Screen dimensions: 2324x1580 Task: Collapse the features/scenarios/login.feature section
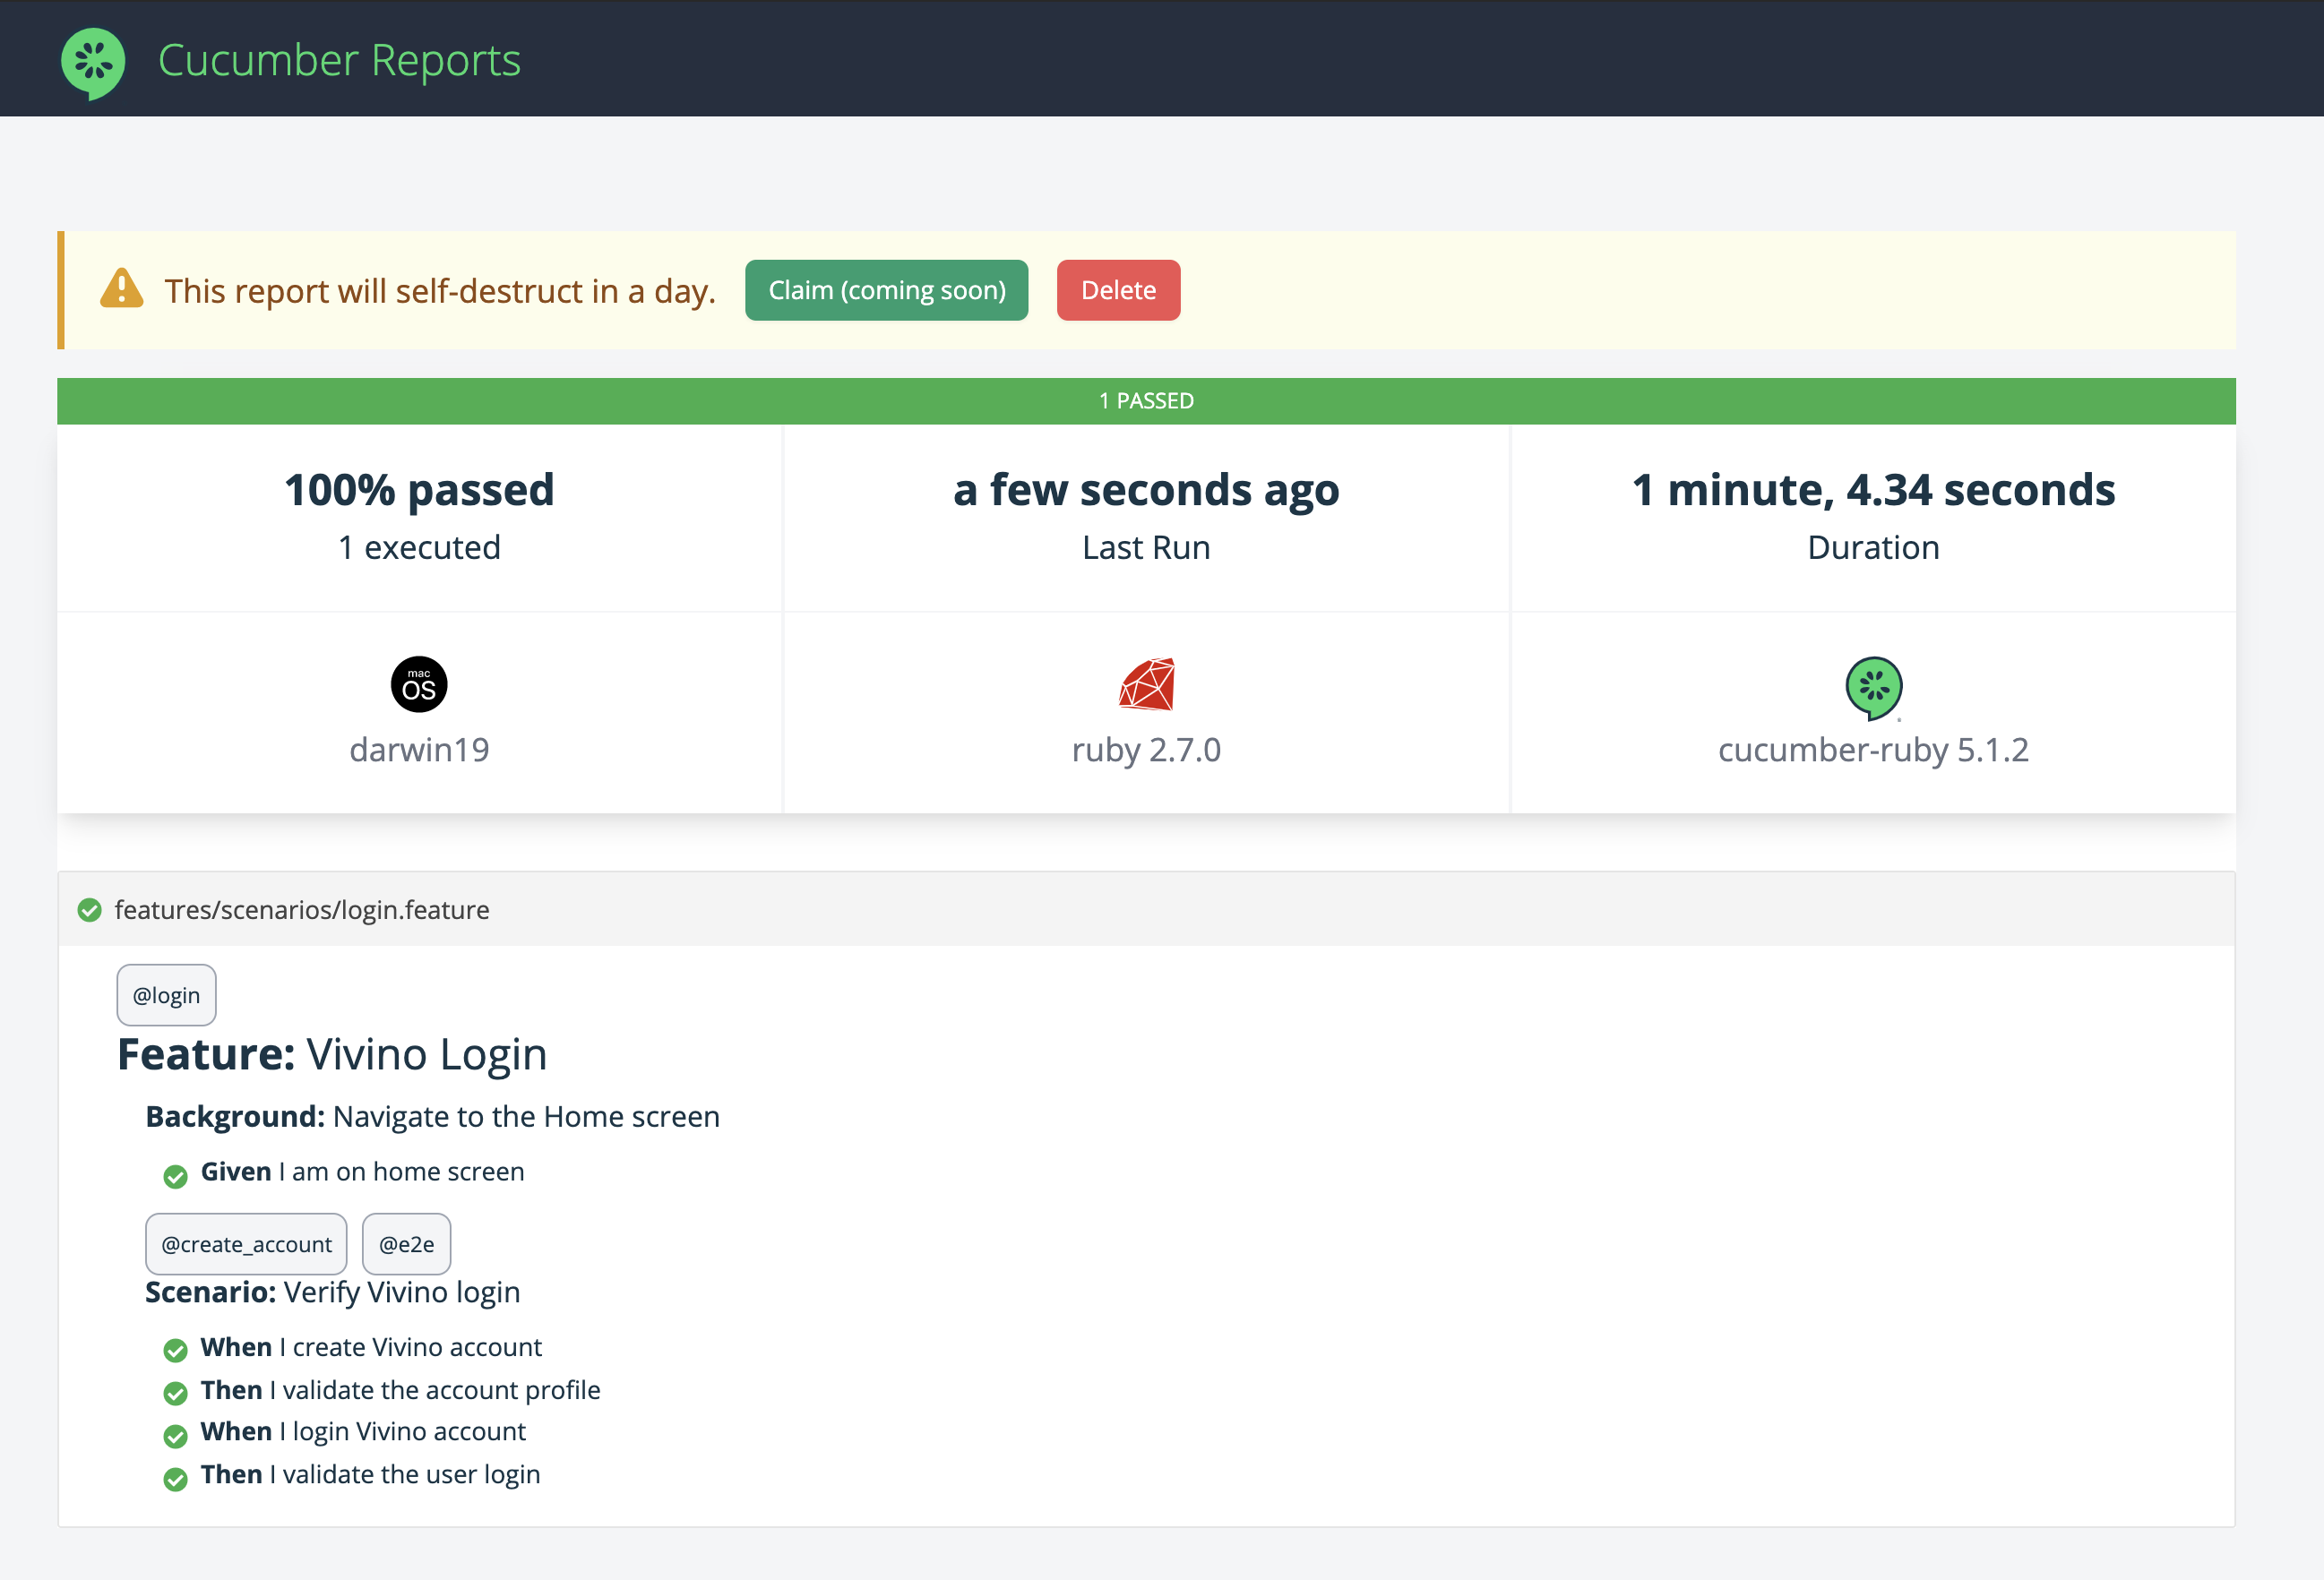302,910
